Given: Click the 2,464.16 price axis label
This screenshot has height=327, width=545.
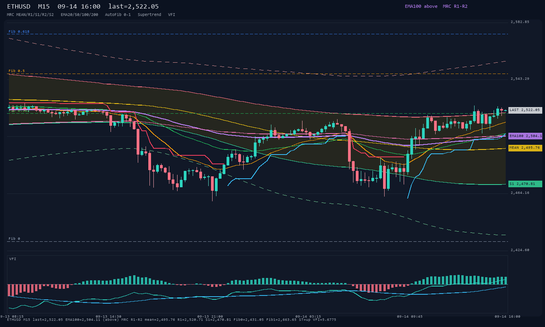Looking at the screenshot, I should coord(520,193).
